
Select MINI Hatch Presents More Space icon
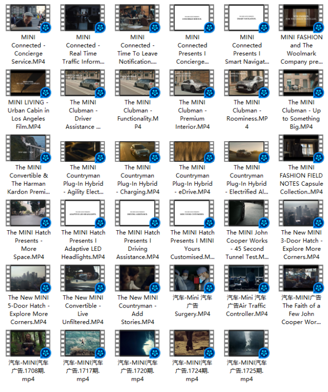(28, 213)
